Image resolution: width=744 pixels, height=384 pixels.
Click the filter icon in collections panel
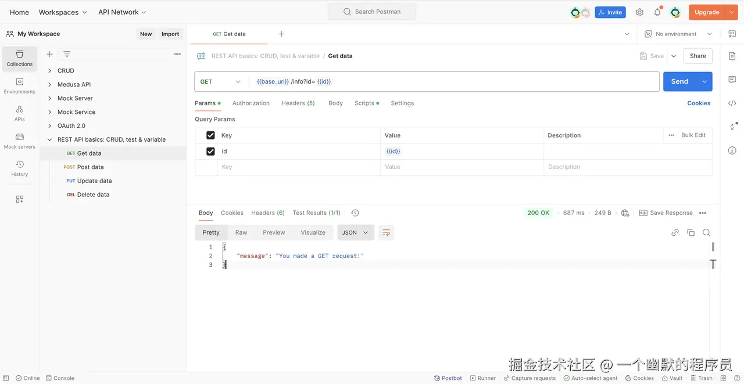click(x=67, y=54)
